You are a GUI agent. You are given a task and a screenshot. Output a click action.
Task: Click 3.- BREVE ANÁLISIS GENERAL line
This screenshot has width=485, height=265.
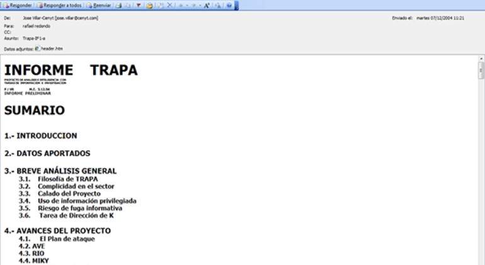click(60, 171)
